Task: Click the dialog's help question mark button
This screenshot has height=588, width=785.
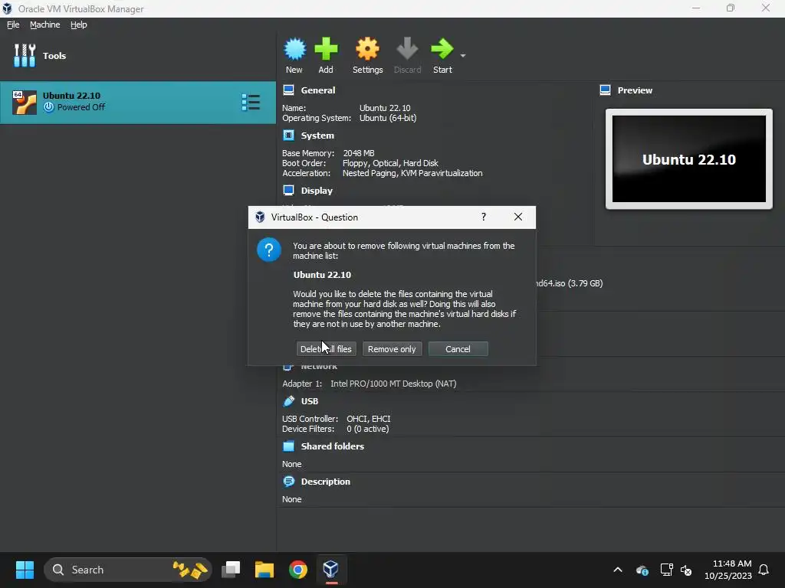Action: (x=483, y=217)
